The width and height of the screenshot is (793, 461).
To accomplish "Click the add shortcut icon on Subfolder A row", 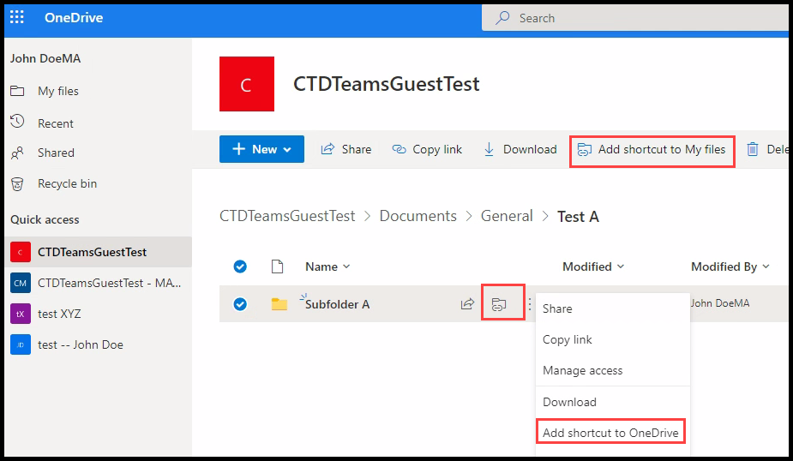I will point(499,304).
